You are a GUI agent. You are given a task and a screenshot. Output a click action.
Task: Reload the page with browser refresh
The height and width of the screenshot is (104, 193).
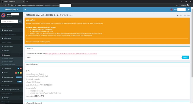pyautogui.click(x=9, y=5)
